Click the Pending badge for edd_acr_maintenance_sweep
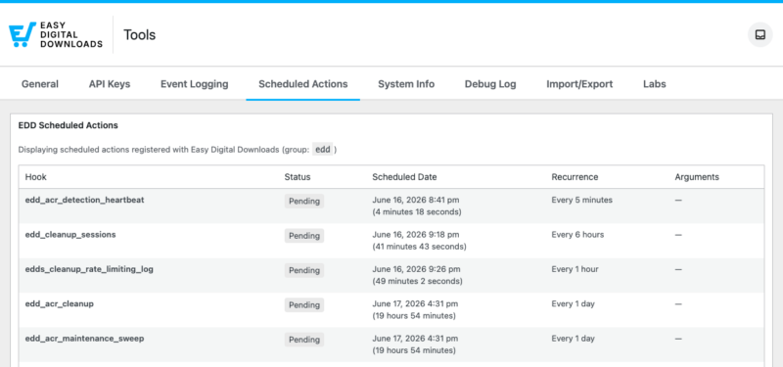This screenshot has width=783, height=367. click(304, 340)
